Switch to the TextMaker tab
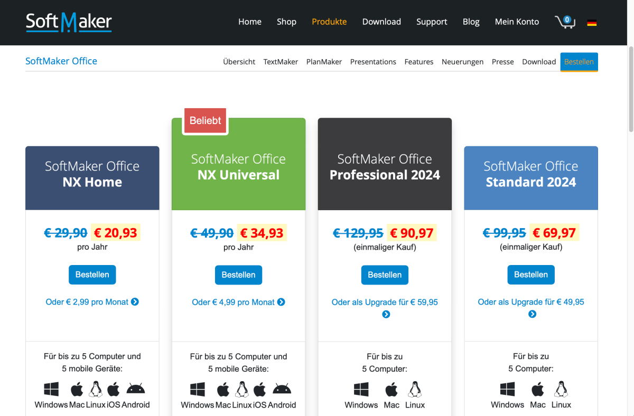Viewport: 634px width, 416px height. 281,62
